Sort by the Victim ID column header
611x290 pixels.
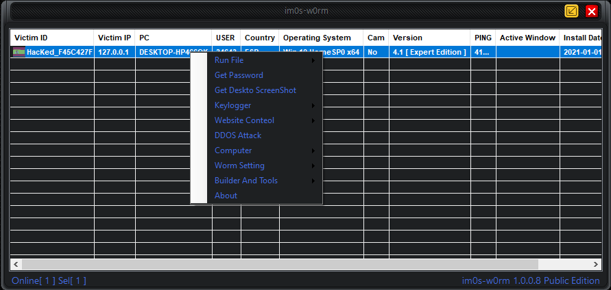[52, 38]
